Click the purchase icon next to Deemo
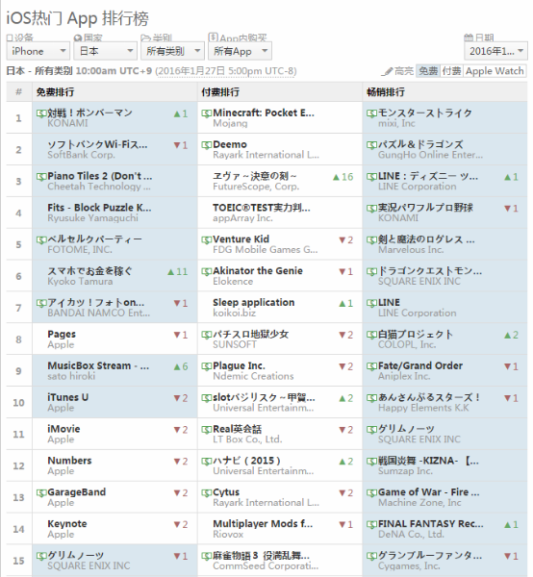The height and width of the screenshot is (577, 533). (x=207, y=145)
